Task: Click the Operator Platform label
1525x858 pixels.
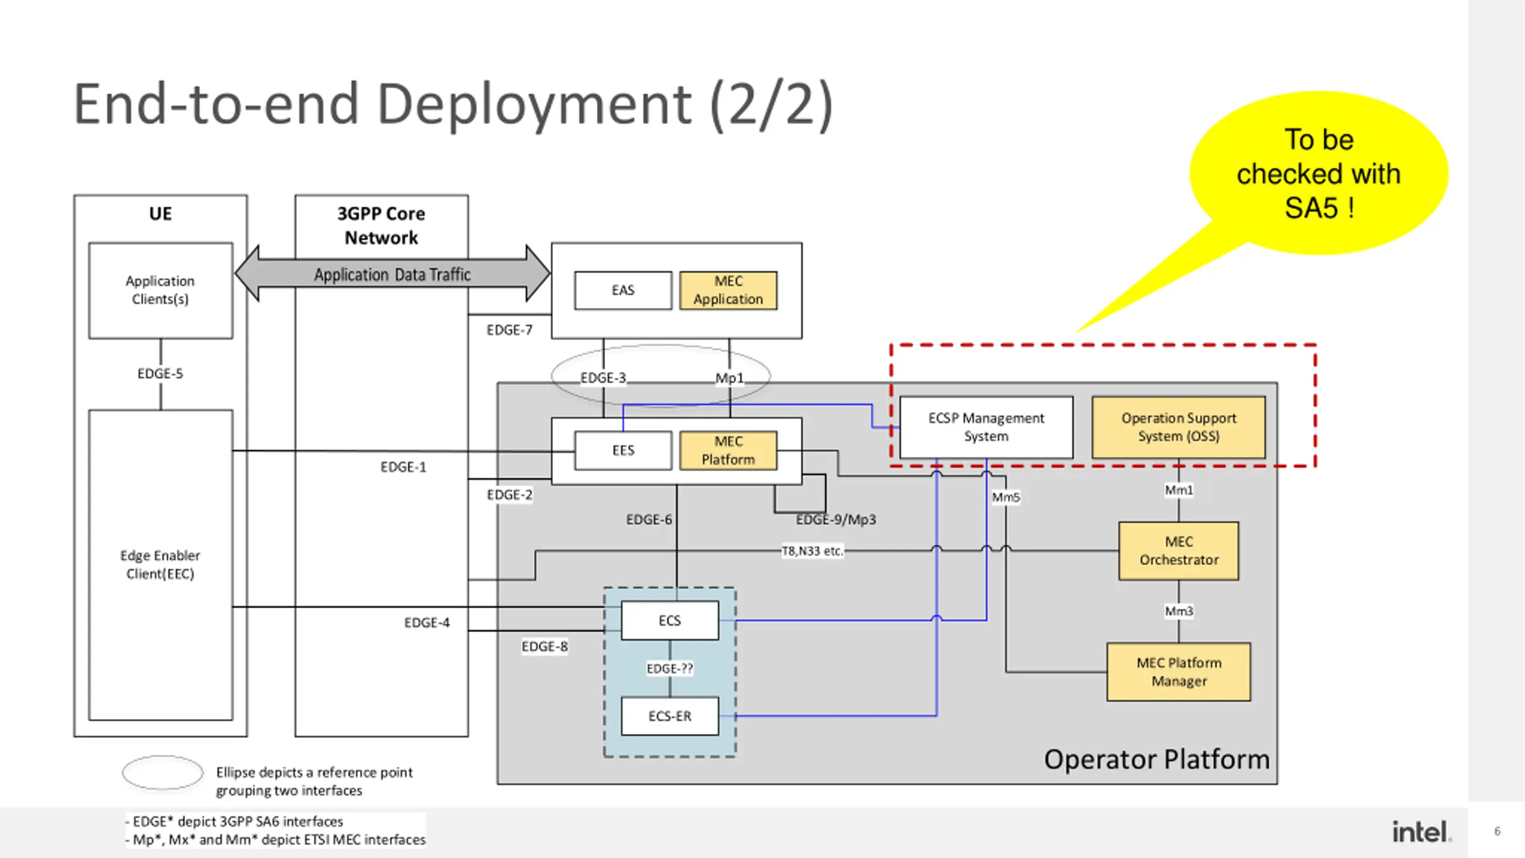Action: 1157,760
